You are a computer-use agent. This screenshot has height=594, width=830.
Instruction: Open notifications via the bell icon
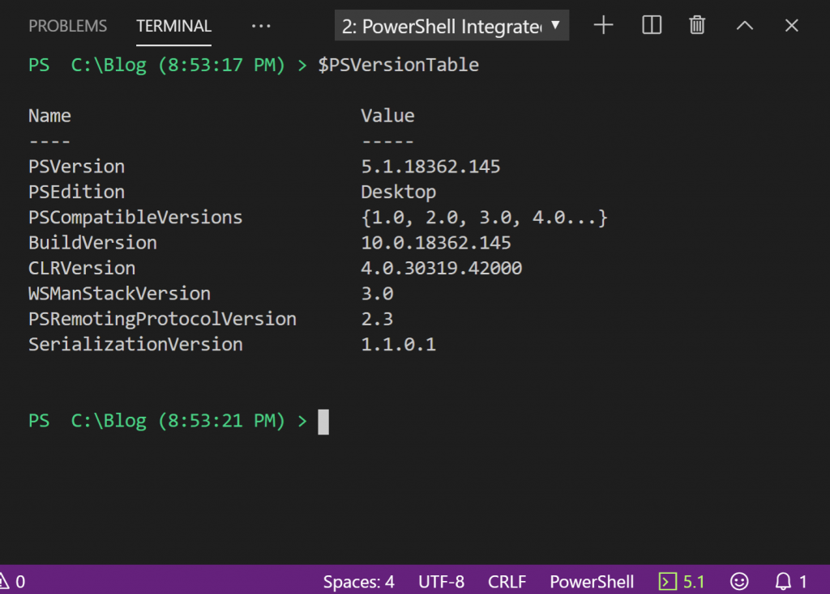click(x=782, y=581)
